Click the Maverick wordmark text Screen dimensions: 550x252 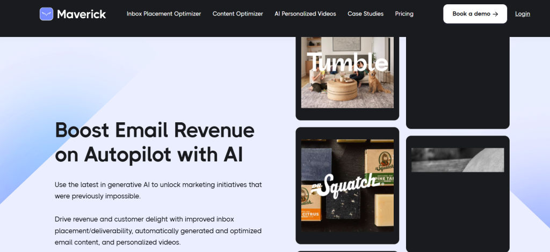click(x=82, y=14)
